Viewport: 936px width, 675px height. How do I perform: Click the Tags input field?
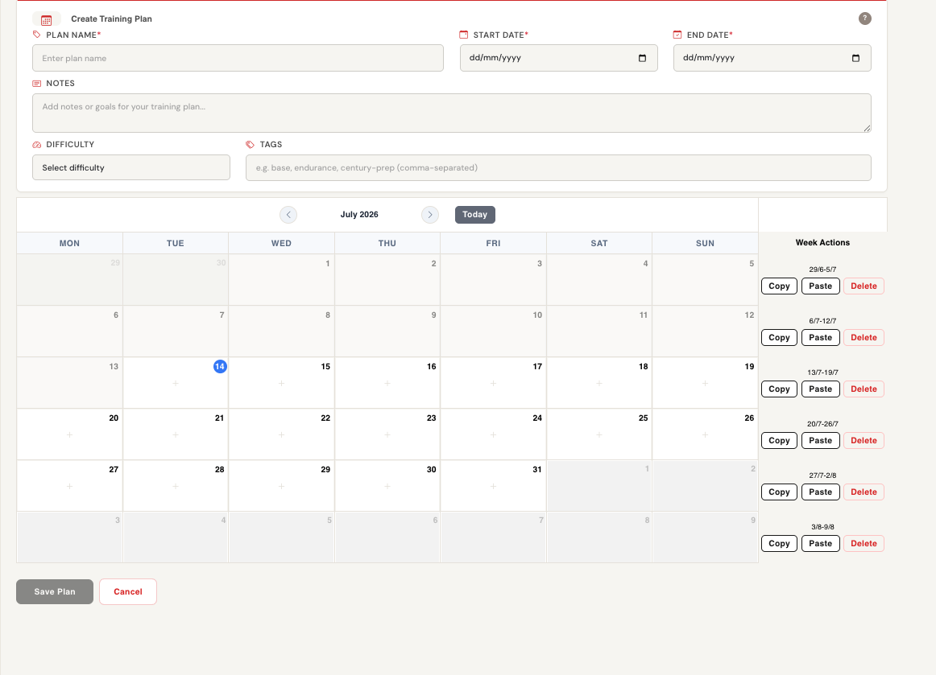point(558,167)
